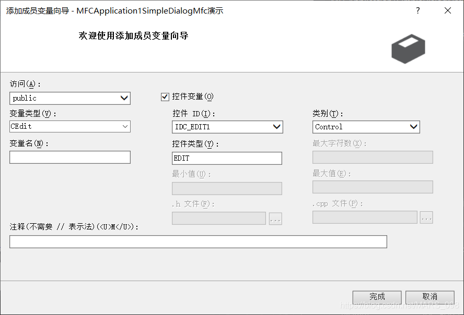Click the wizard logo graphic

coord(408,48)
